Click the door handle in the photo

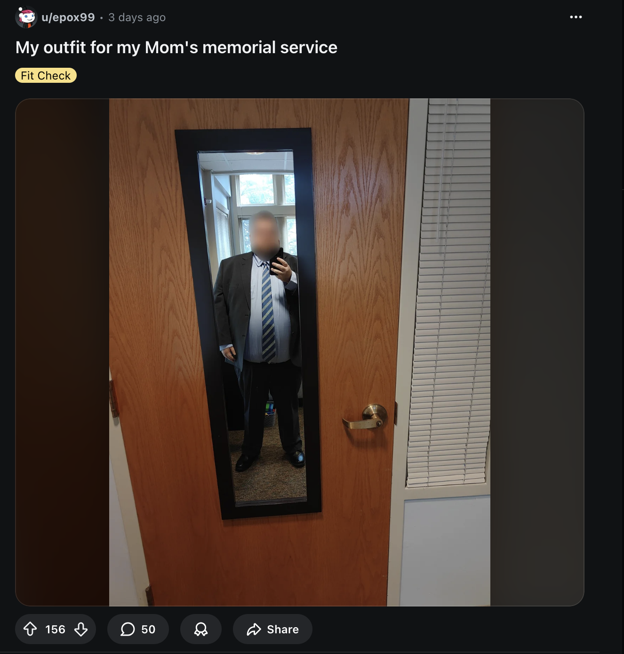pyautogui.click(x=366, y=417)
